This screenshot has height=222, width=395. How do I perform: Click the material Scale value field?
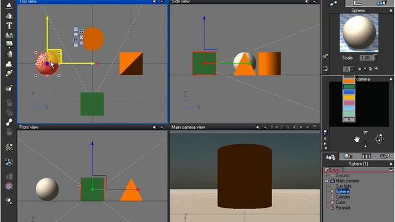click(x=366, y=57)
